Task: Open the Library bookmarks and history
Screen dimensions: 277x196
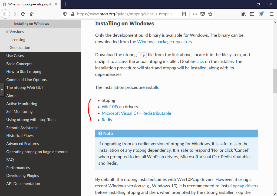Action: coord(243,14)
